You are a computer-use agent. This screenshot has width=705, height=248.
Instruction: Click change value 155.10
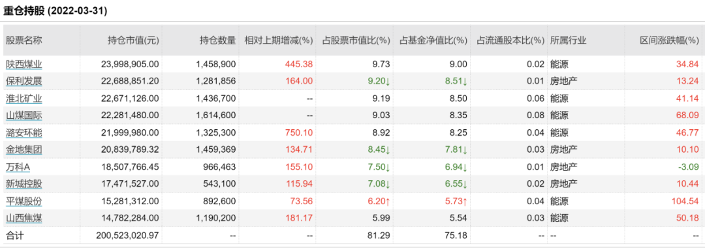[299, 166]
